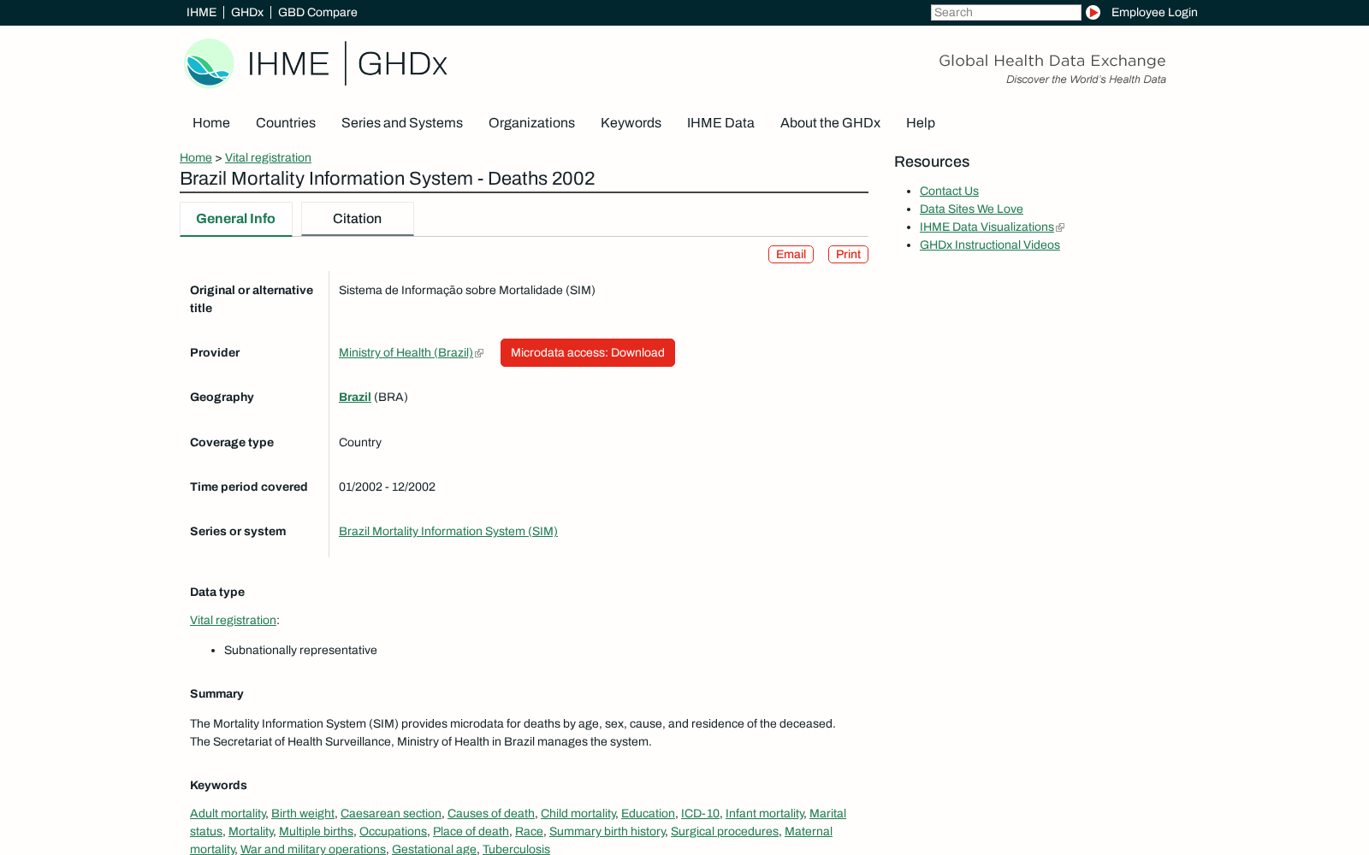Screen dimensions: 1369x855
Task: Open Brazil Mortality Information System (SIM) link
Action: [448, 531]
